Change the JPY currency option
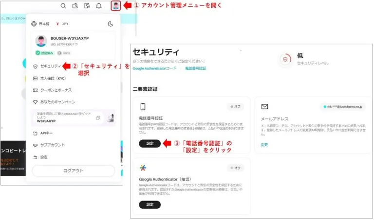Viewport: 374px width, 220px height. [x=63, y=24]
